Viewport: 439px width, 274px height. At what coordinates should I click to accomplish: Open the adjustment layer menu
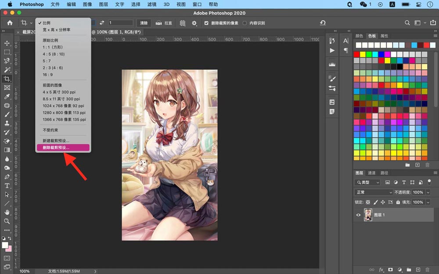coord(399,270)
